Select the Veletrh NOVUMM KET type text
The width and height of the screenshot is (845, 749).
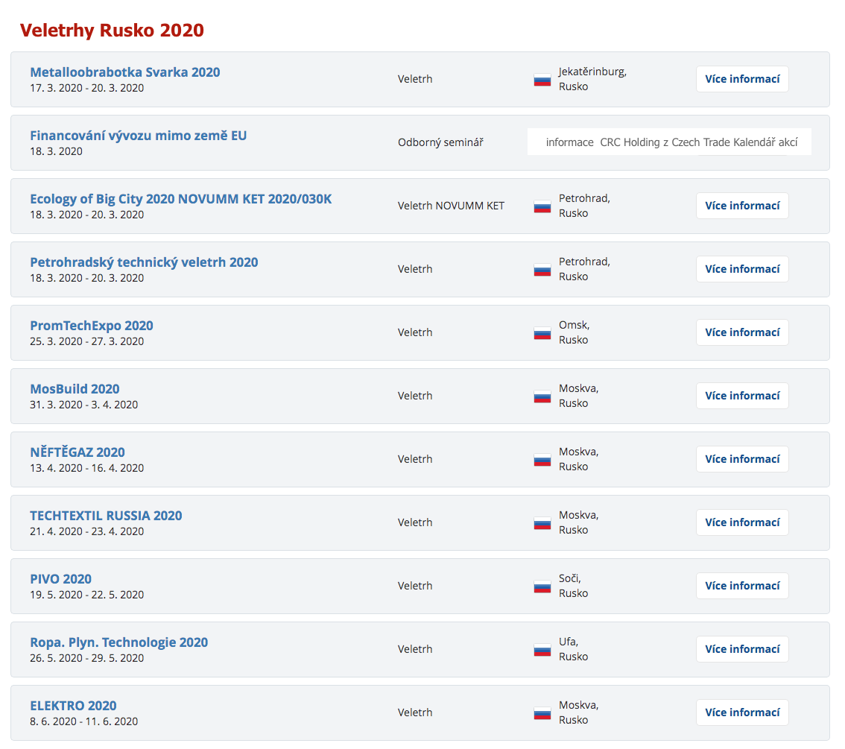click(x=451, y=206)
